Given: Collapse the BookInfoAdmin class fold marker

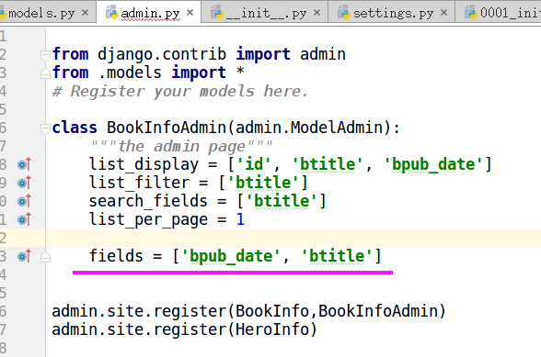Looking at the screenshot, I should pos(45,128).
